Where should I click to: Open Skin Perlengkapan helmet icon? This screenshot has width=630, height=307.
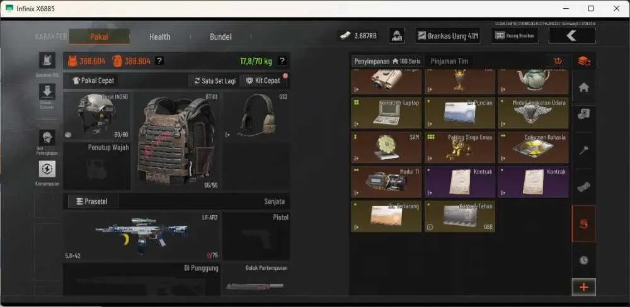47,138
